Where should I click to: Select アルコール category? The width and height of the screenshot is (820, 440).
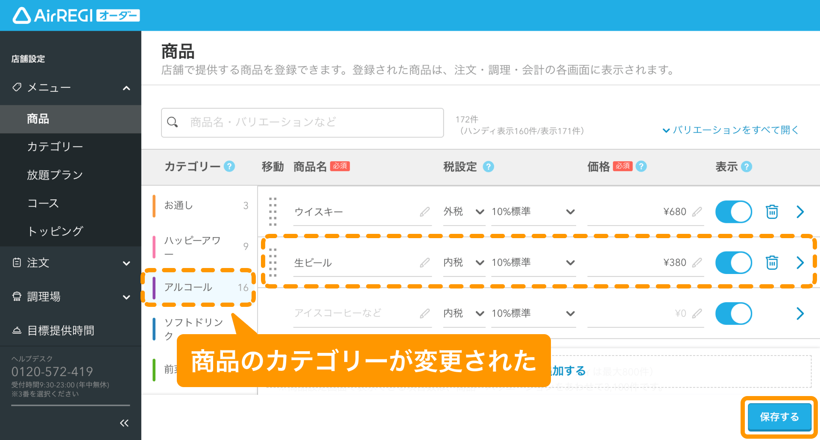tap(200, 288)
